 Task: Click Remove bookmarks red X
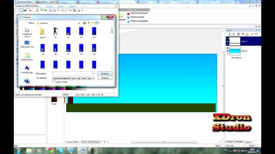pos(128,14)
